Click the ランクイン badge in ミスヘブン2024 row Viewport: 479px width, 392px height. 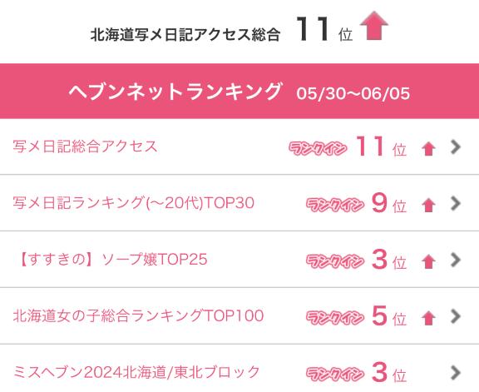pos(335,374)
